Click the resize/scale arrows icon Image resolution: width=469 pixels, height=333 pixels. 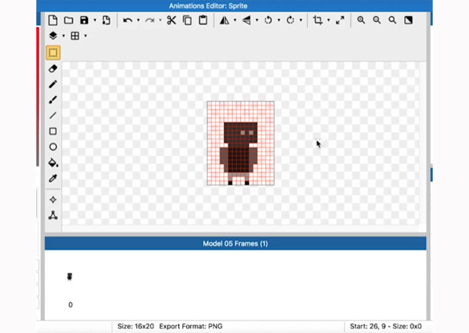(x=340, y=20)
